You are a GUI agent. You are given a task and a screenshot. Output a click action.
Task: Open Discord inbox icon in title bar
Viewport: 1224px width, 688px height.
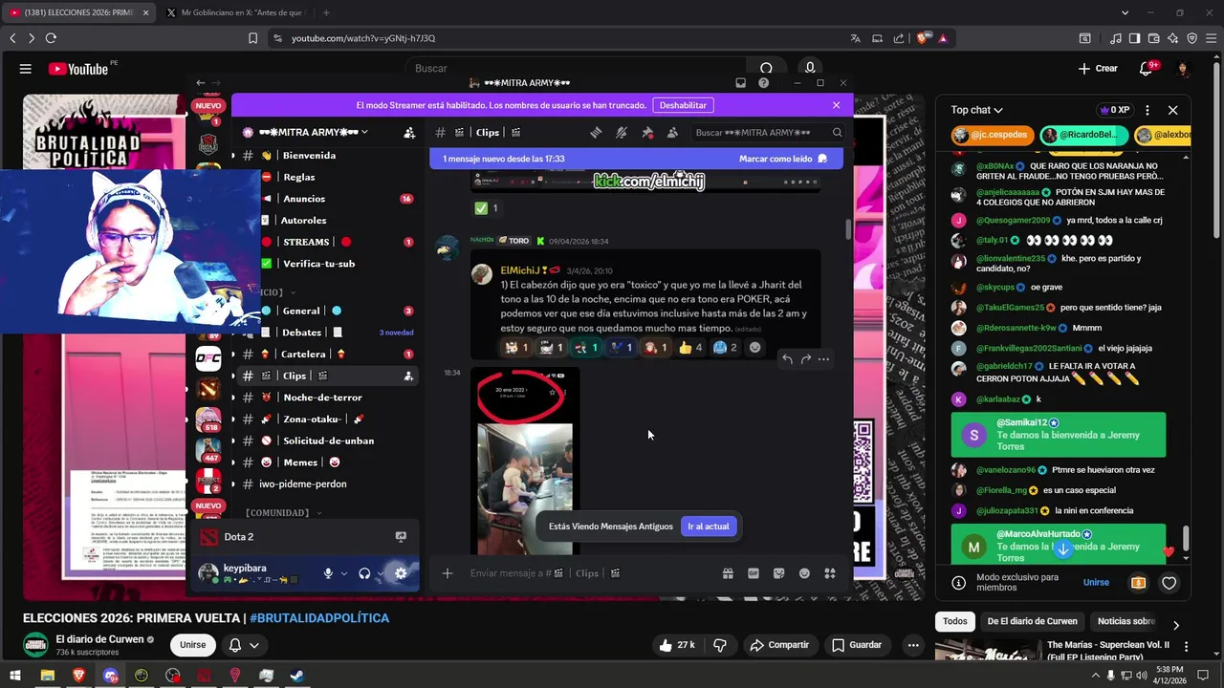click(740, 83)
